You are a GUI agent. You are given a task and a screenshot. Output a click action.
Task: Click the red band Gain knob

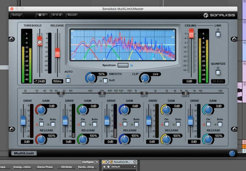tap(41, 109)
